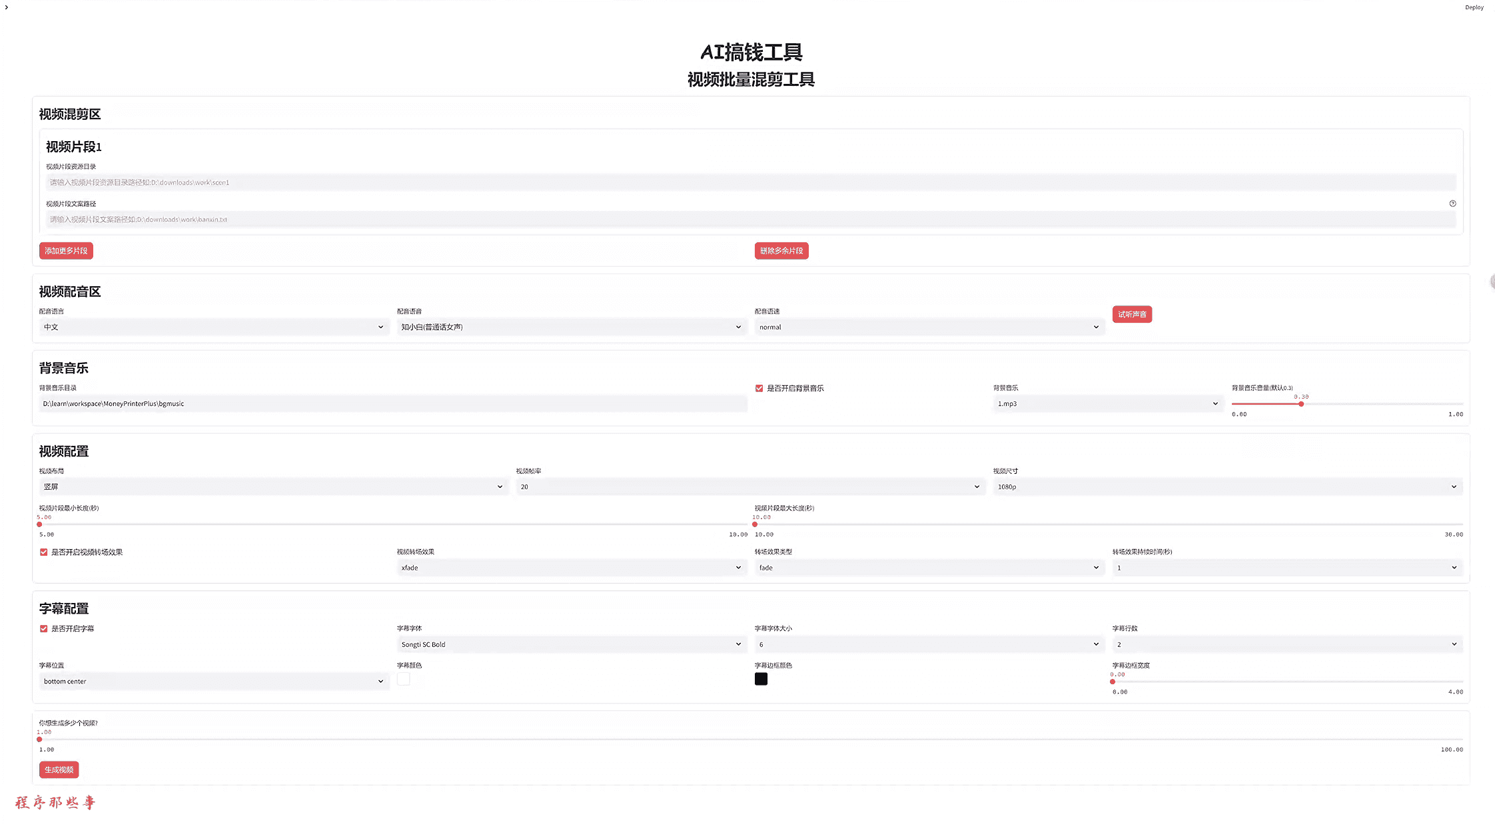Expand the 配音语音 voice dropdown

coord(571,327)
